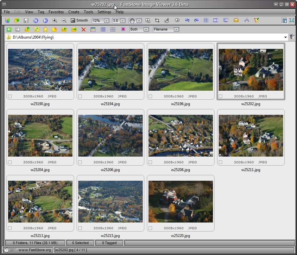Click the www.FastStone.org link
297x255 pixels.
pyautogui.click(x=35, y=250)
